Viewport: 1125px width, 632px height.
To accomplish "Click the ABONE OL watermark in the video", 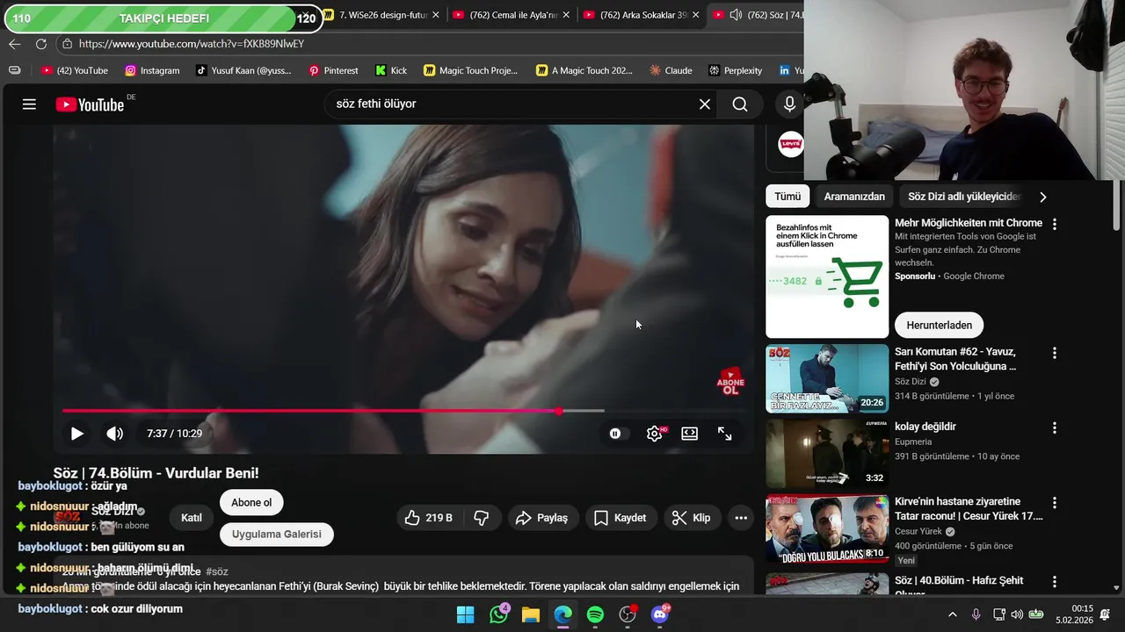I will click(730, 382).
